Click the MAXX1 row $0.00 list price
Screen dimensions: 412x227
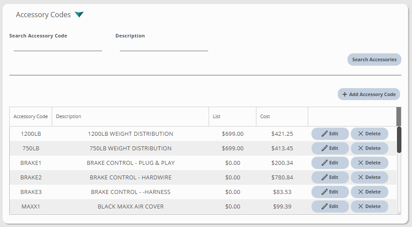233,207
